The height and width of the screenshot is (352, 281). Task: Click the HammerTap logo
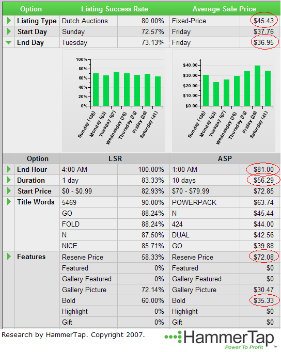coord(221,340)
